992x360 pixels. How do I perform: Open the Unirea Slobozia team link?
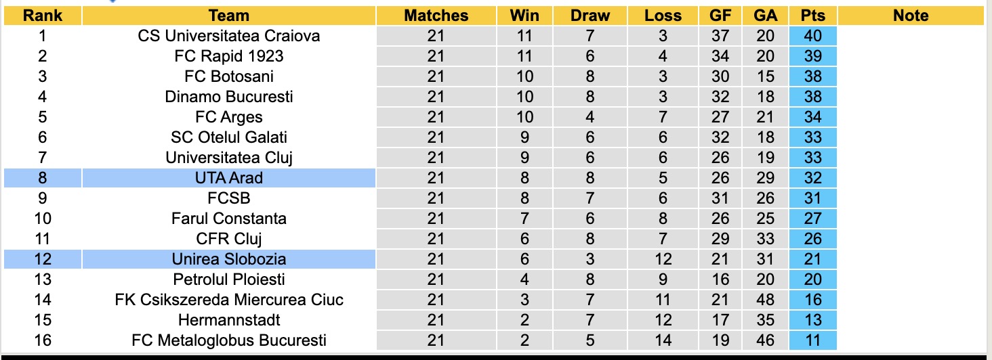229,259
